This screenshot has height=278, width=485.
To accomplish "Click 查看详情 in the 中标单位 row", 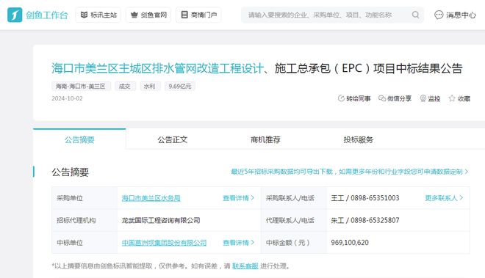I will tap(239, 243).
